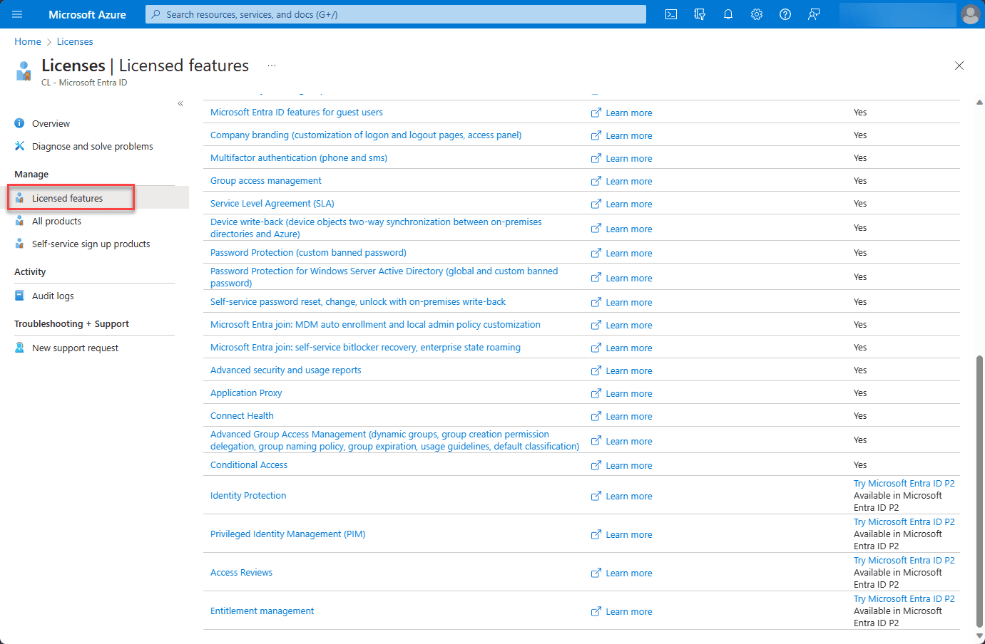Open Audit logs in the side menu

click(53, 296)
